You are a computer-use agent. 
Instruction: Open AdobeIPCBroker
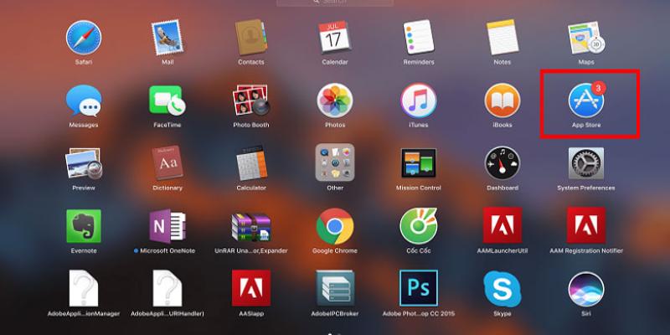(x=334, y=288)
